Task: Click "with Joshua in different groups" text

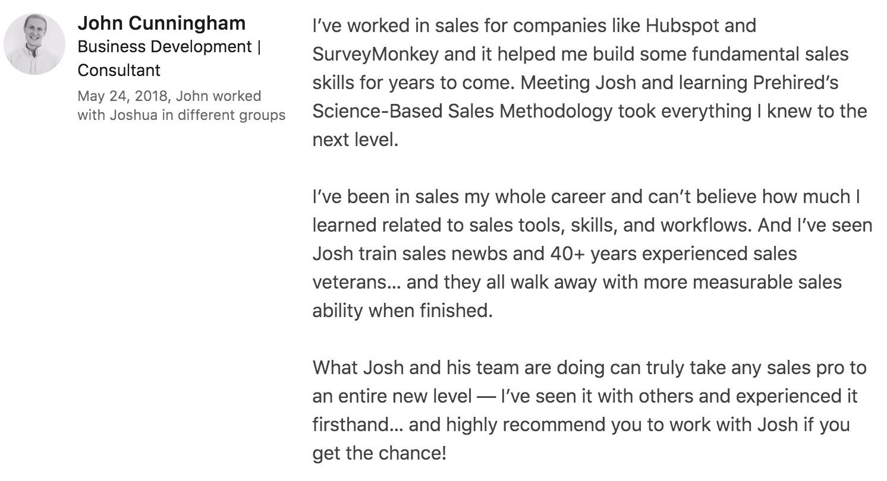Action: pyautogui.click(x=181, y=115)
